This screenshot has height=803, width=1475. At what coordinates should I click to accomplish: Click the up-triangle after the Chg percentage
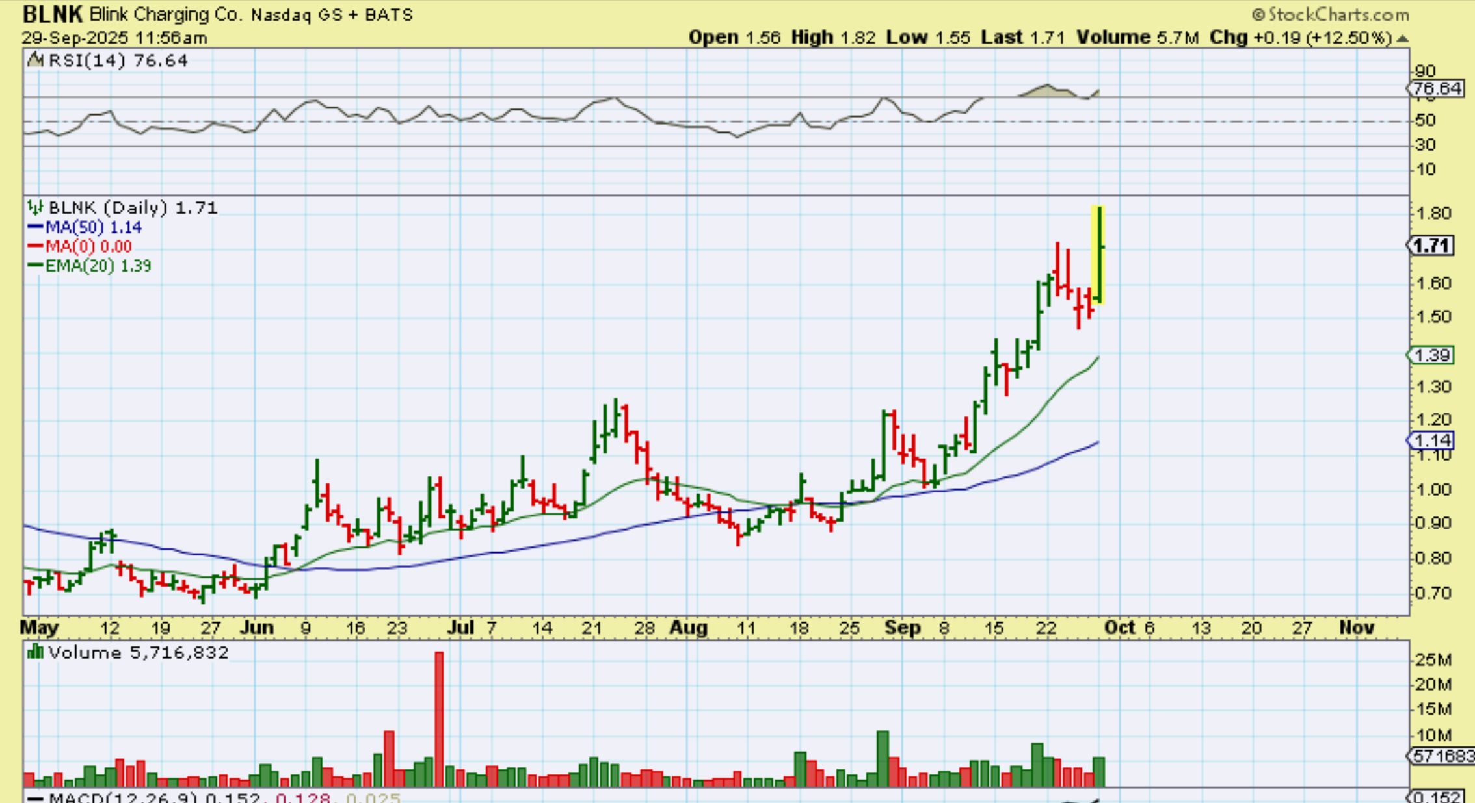pos(1403,38)
